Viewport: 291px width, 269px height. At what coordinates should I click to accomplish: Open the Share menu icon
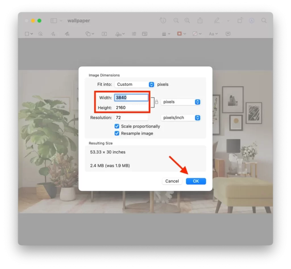point(200,20)
